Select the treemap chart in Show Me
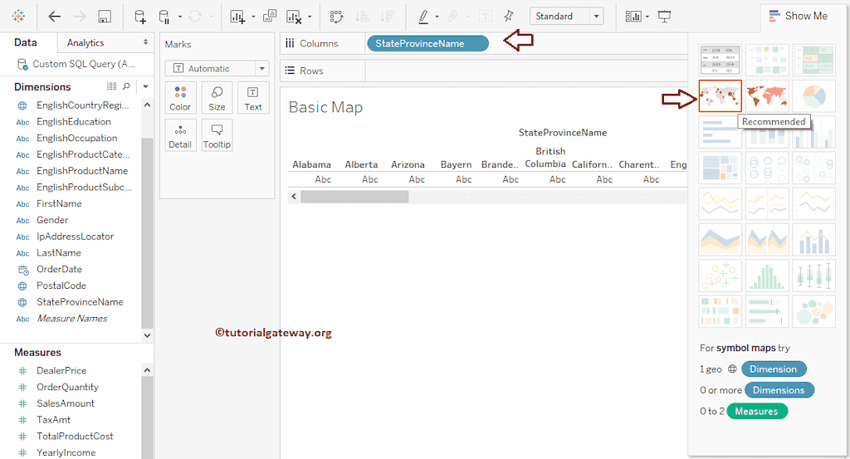850x459 pixels. coord(720,168)
